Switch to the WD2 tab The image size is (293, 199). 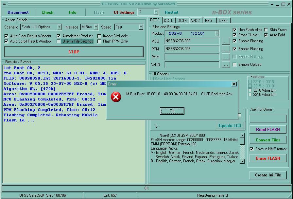coord(196,20)
